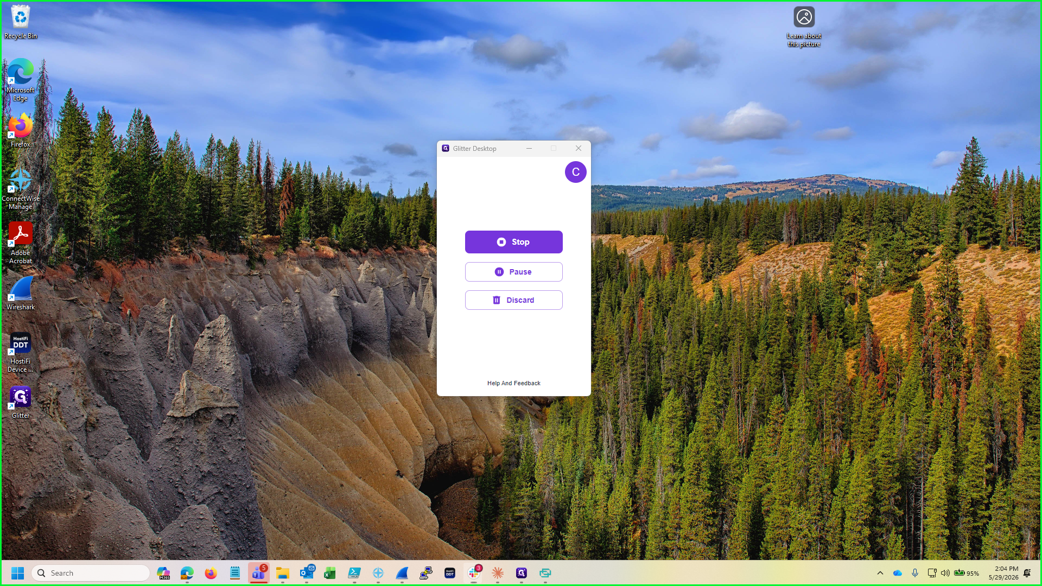Image resolution: width=1042 pixels, height=586 pixels.
Task: Open the Windows Start menu
Action: coord(17,573)
